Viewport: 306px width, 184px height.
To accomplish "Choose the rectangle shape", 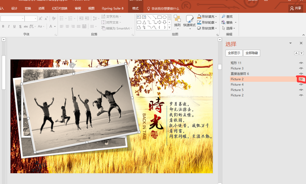I will coord(160,17).
